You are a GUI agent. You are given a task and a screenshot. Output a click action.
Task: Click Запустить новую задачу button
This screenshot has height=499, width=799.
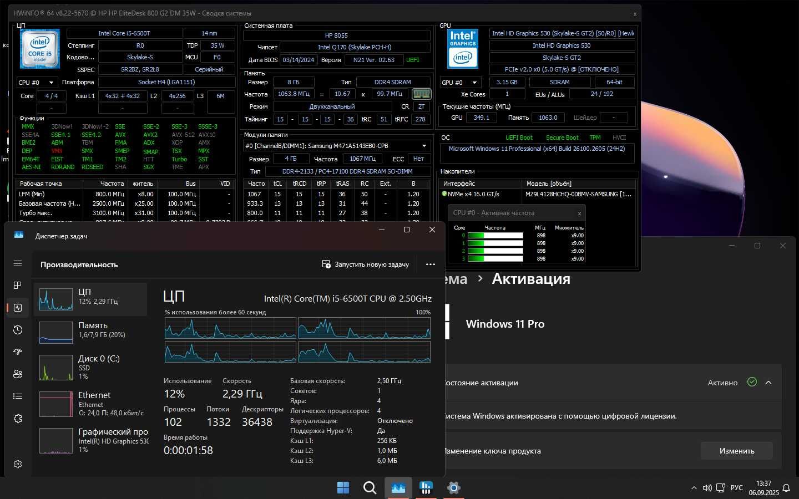[x=366, y=264]
